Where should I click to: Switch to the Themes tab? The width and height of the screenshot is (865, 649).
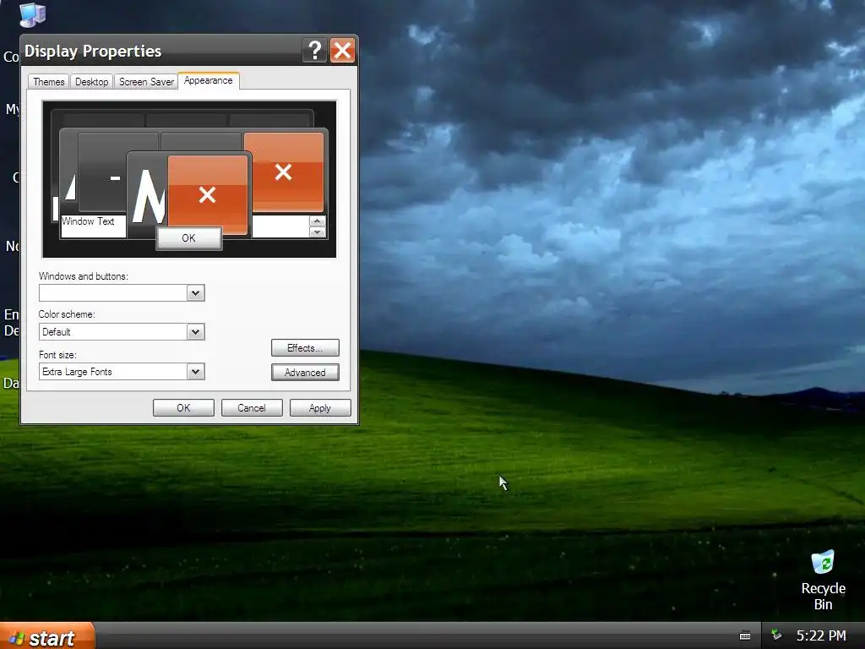click(48, 82)
